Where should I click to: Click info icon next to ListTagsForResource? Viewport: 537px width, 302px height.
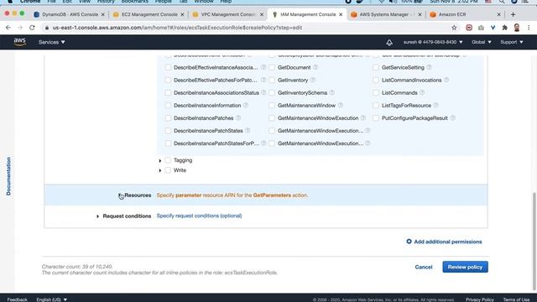click(435, 106)
